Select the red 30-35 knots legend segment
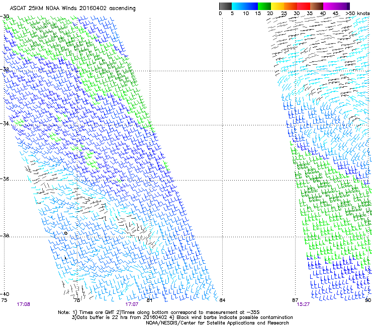Image resolution: width=372 pixels, height=326 pixels. tap(304, 6)
